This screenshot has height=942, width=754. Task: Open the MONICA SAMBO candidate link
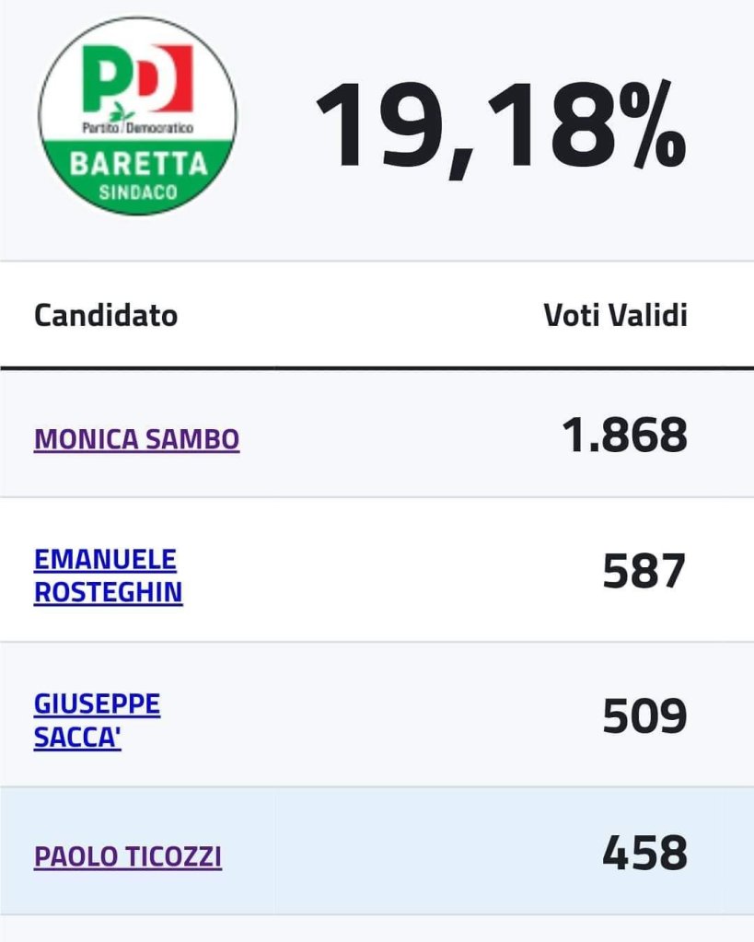tap(137, 439)
